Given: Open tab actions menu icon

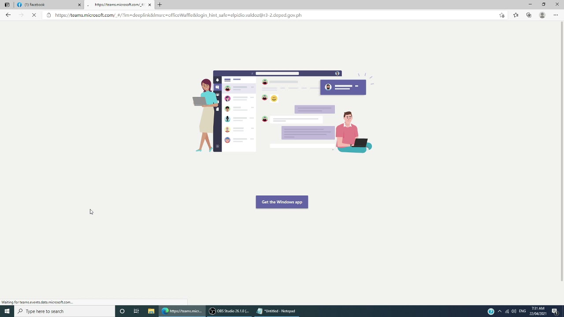Looking at the screenshot, I should coord(7,5).
